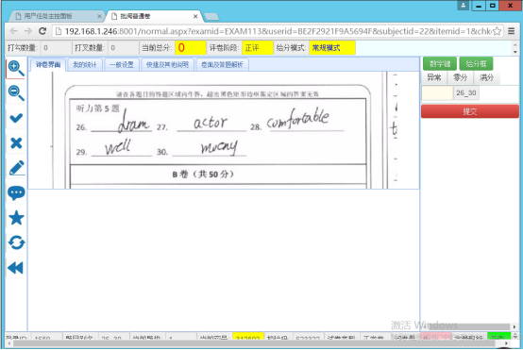Select the checkmark marking tool
The height and width of the screenshot is (350, 523).
(16, 118)
